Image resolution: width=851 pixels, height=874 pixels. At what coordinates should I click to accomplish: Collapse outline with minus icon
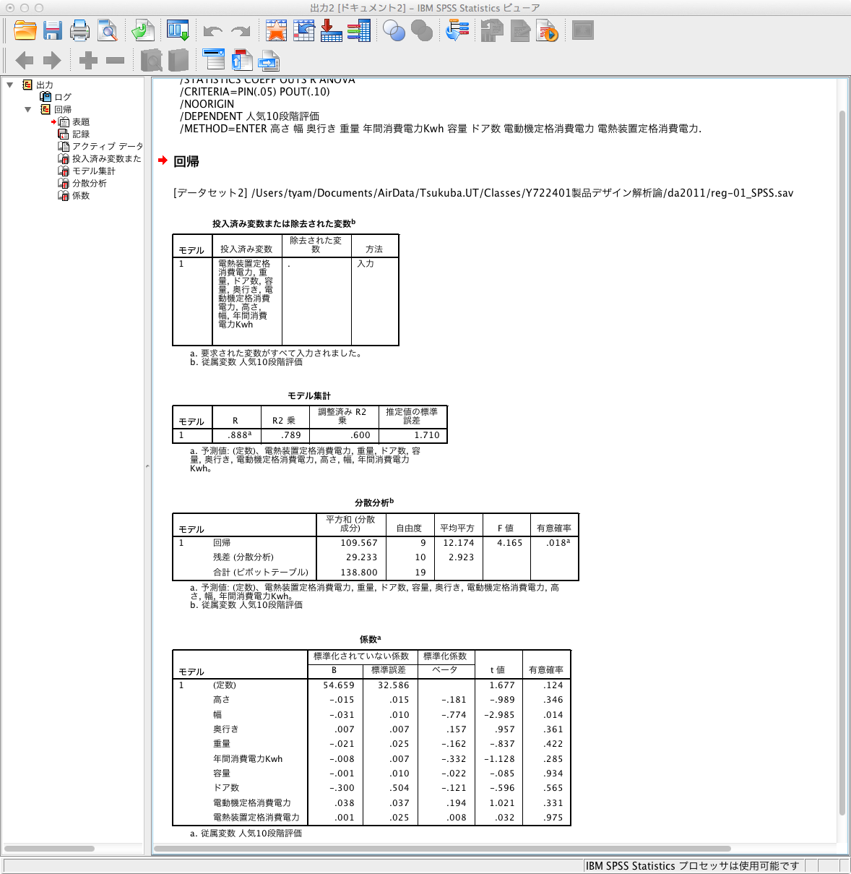click(x=116, y=61)
